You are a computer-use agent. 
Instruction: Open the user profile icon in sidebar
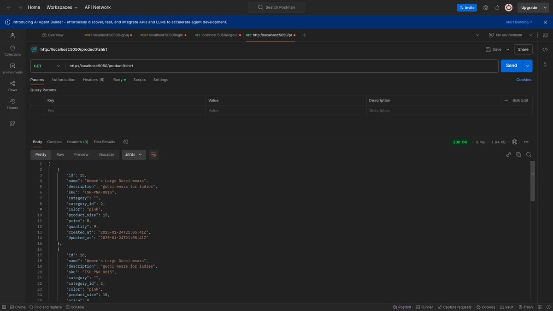(x=12, y=35)
